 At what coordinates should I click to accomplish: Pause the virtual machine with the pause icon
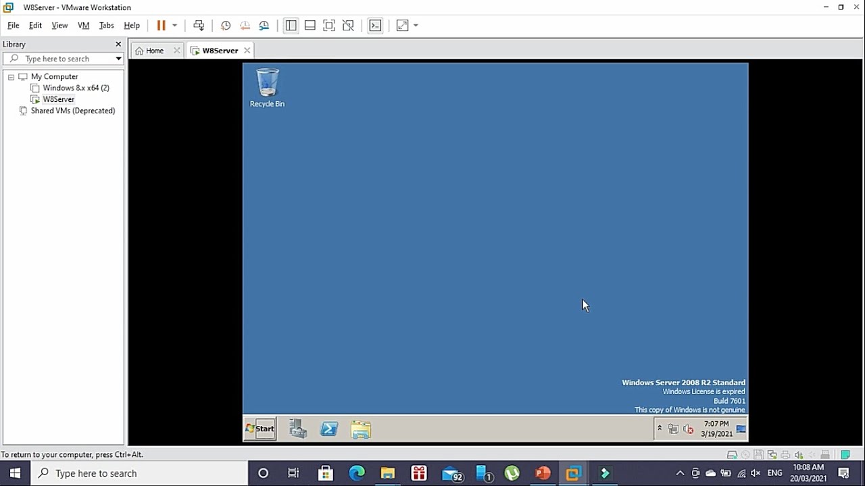(x=161, y=26)
